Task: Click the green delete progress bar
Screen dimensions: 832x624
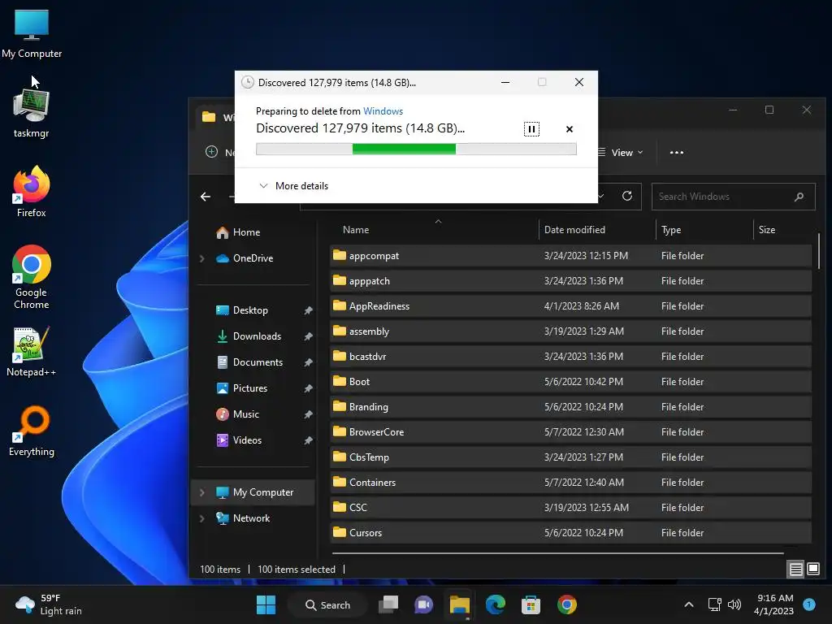Action: pyautogui.click(x=416, y=149)
